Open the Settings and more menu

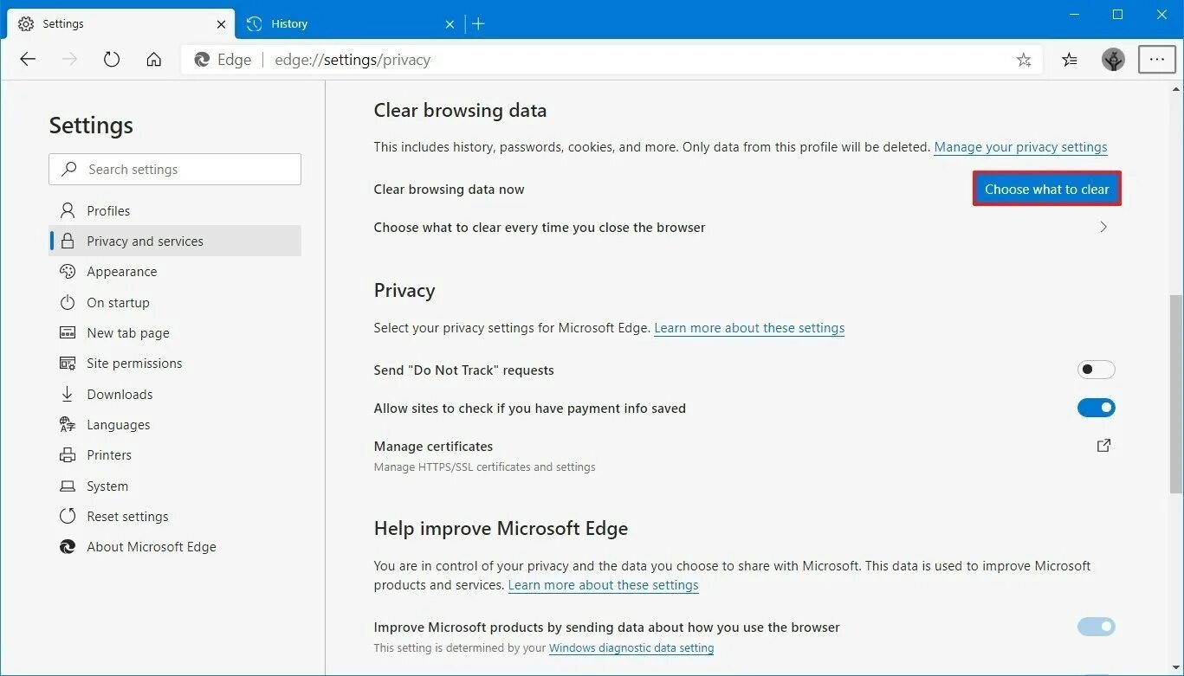point(1157,59)
